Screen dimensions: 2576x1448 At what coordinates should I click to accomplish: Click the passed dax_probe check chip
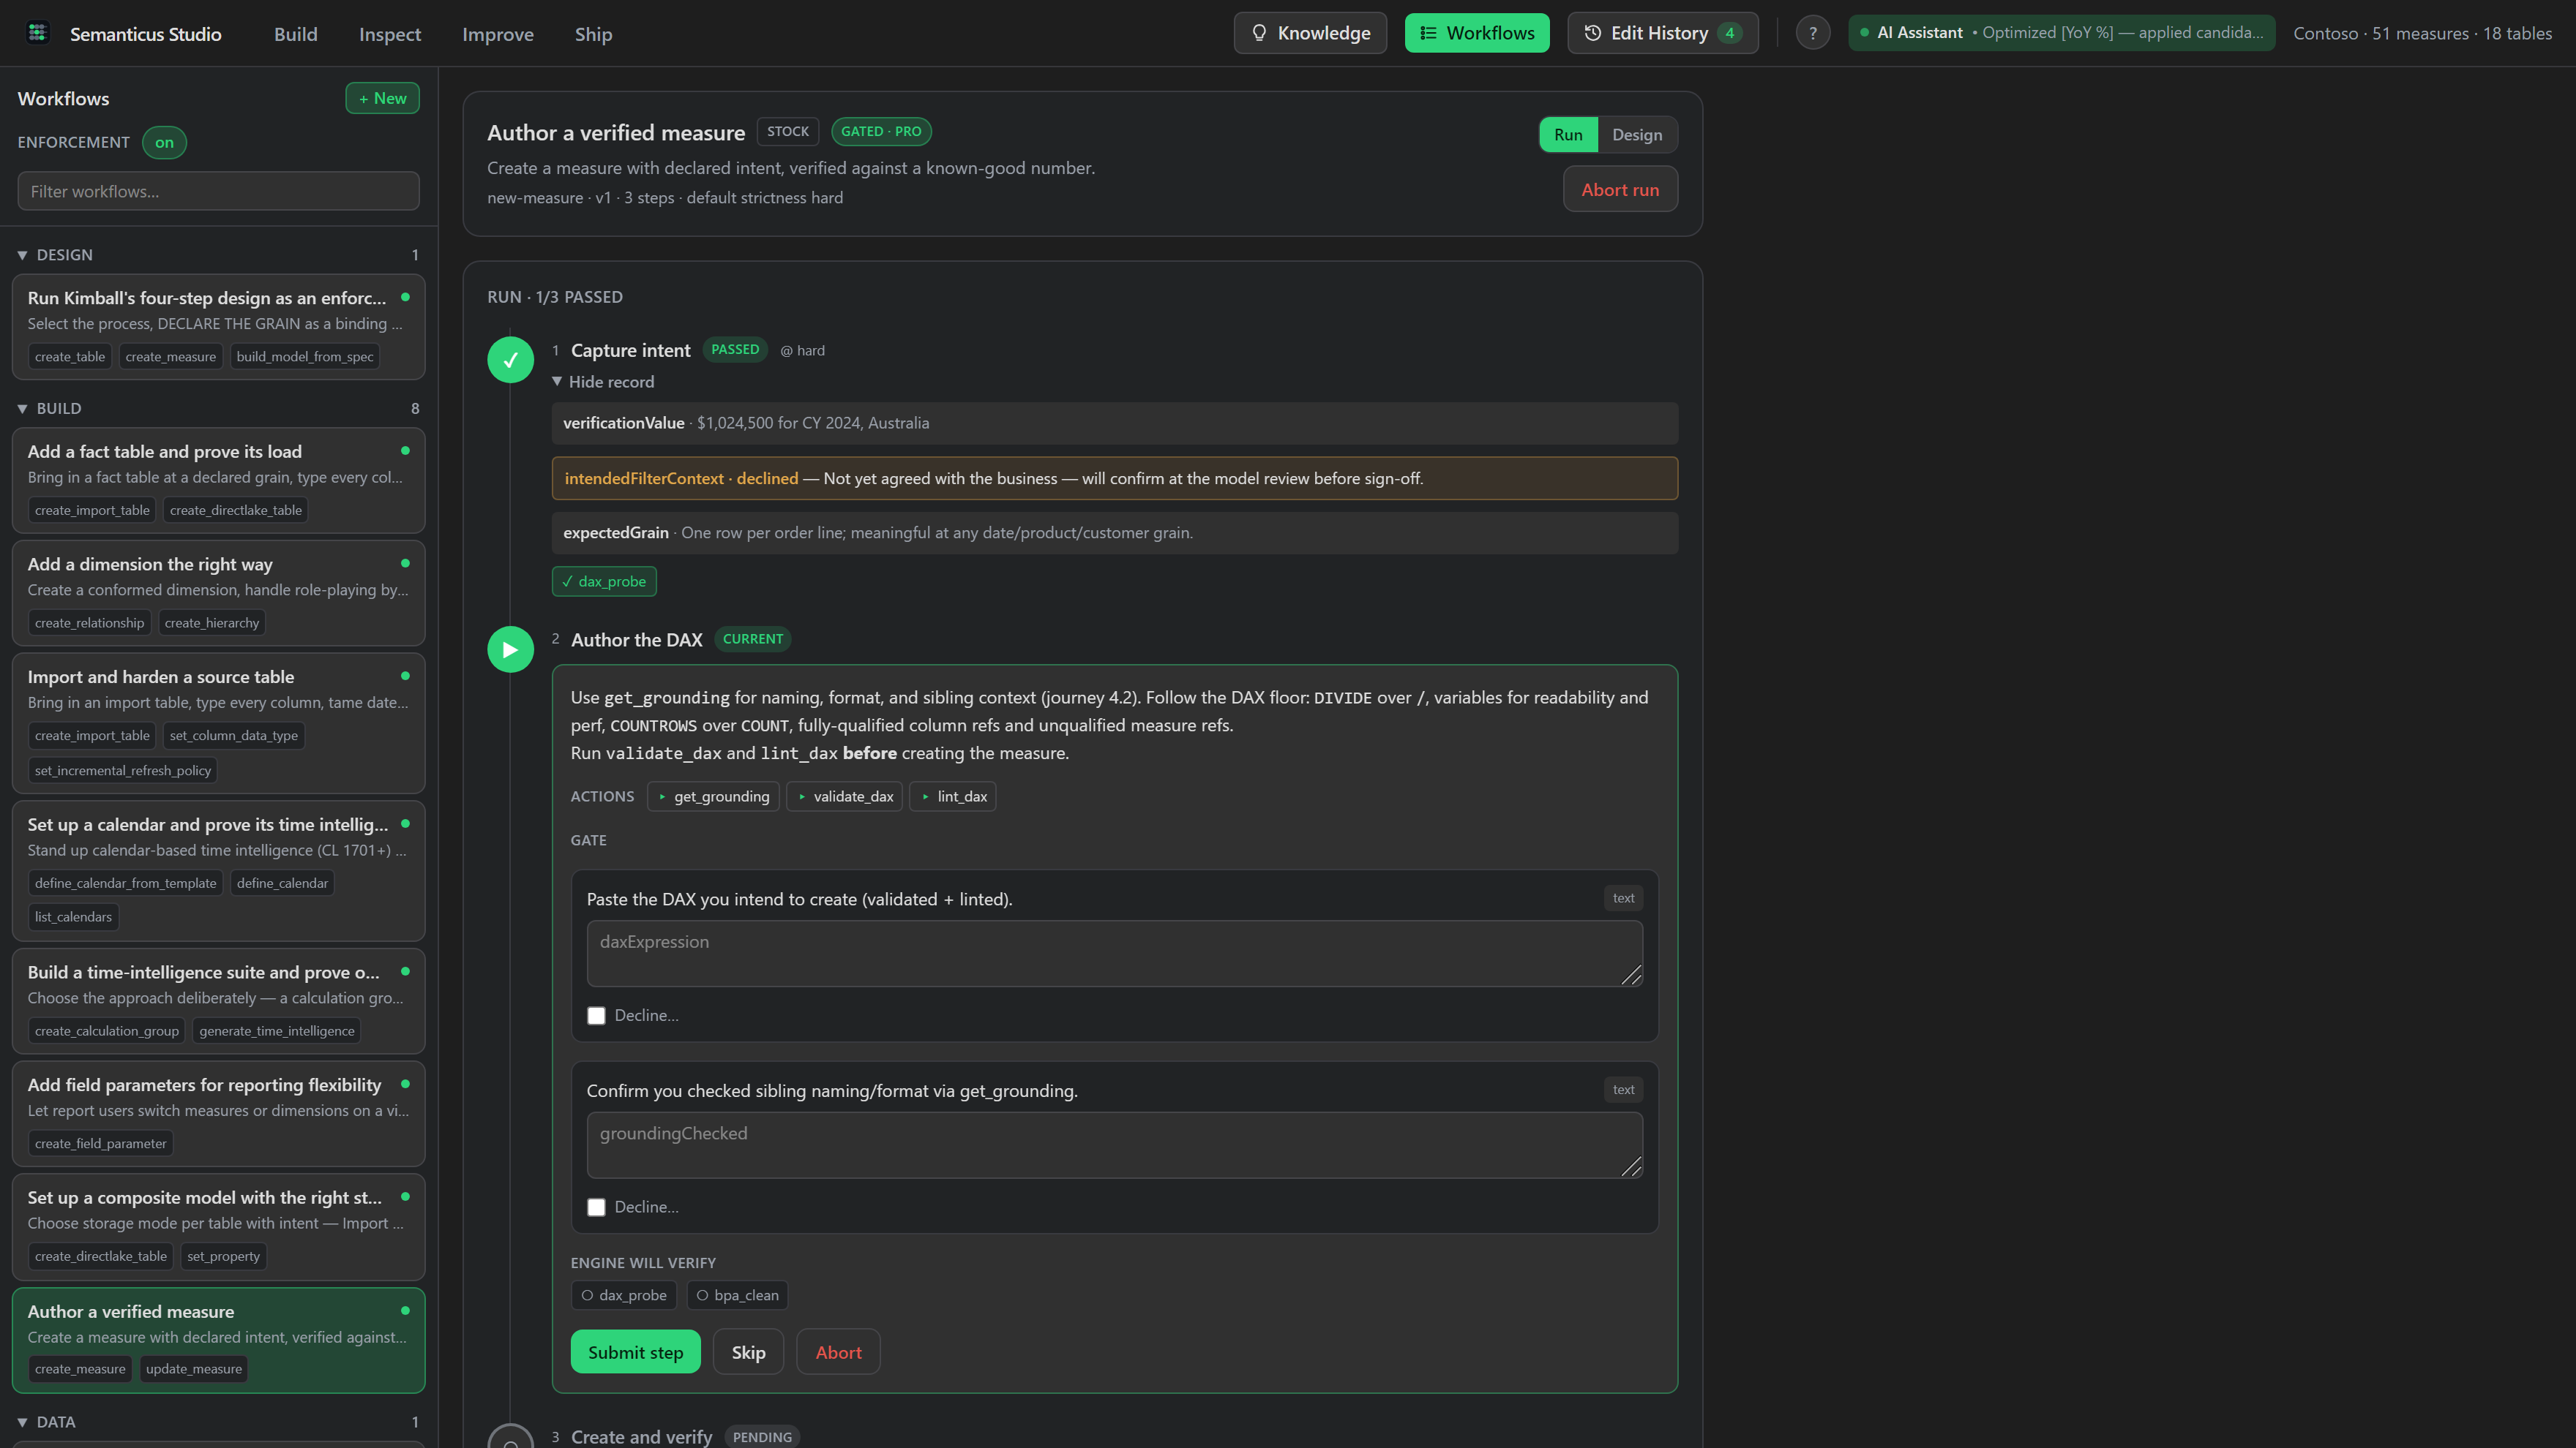604,581
